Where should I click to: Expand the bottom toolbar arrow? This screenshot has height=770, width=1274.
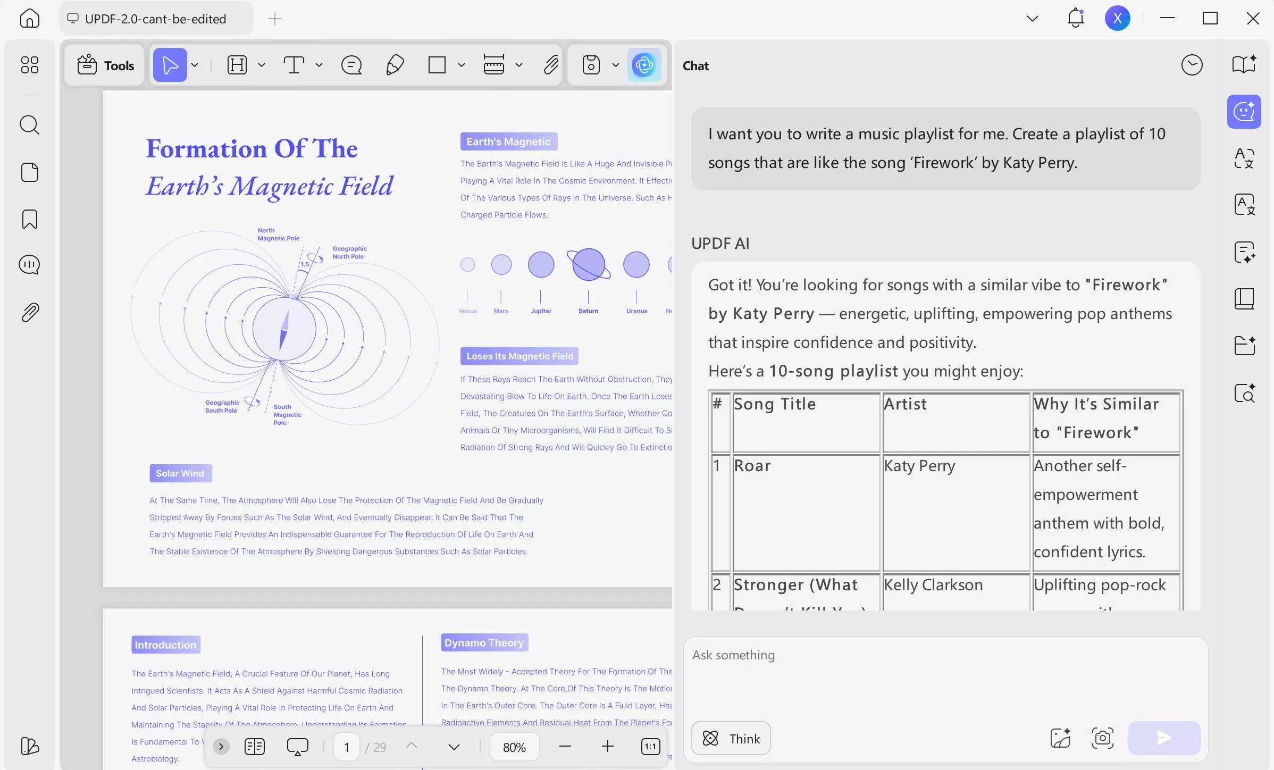(221, 747)
